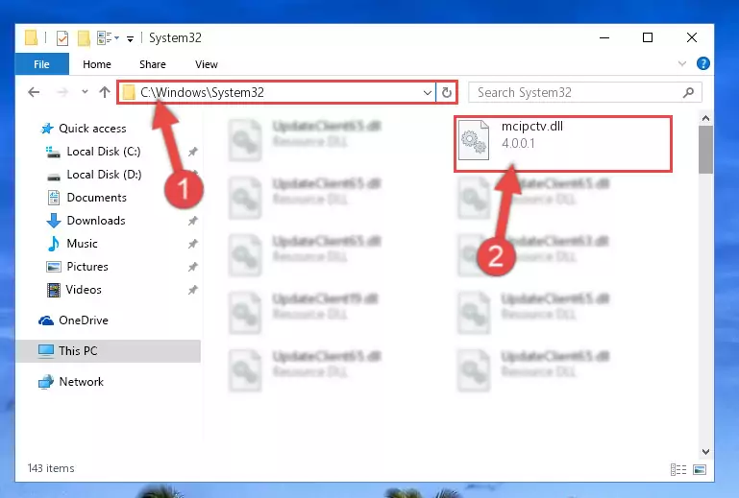Switch to Large icons view layout
739x498 pixels.
[x=700, y=469]
